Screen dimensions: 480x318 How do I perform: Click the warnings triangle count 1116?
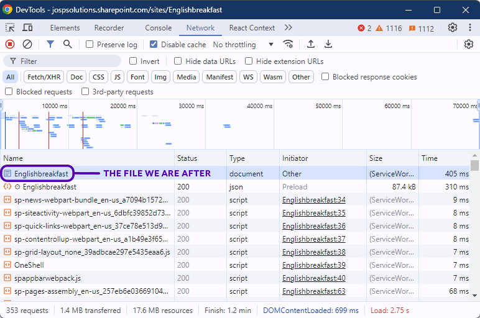click(389, 29)
